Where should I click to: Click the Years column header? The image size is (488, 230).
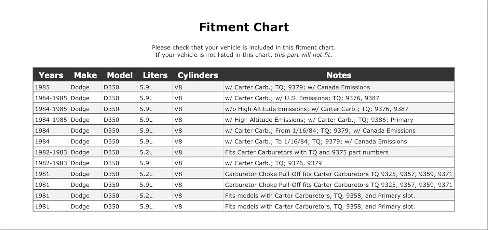51,75
